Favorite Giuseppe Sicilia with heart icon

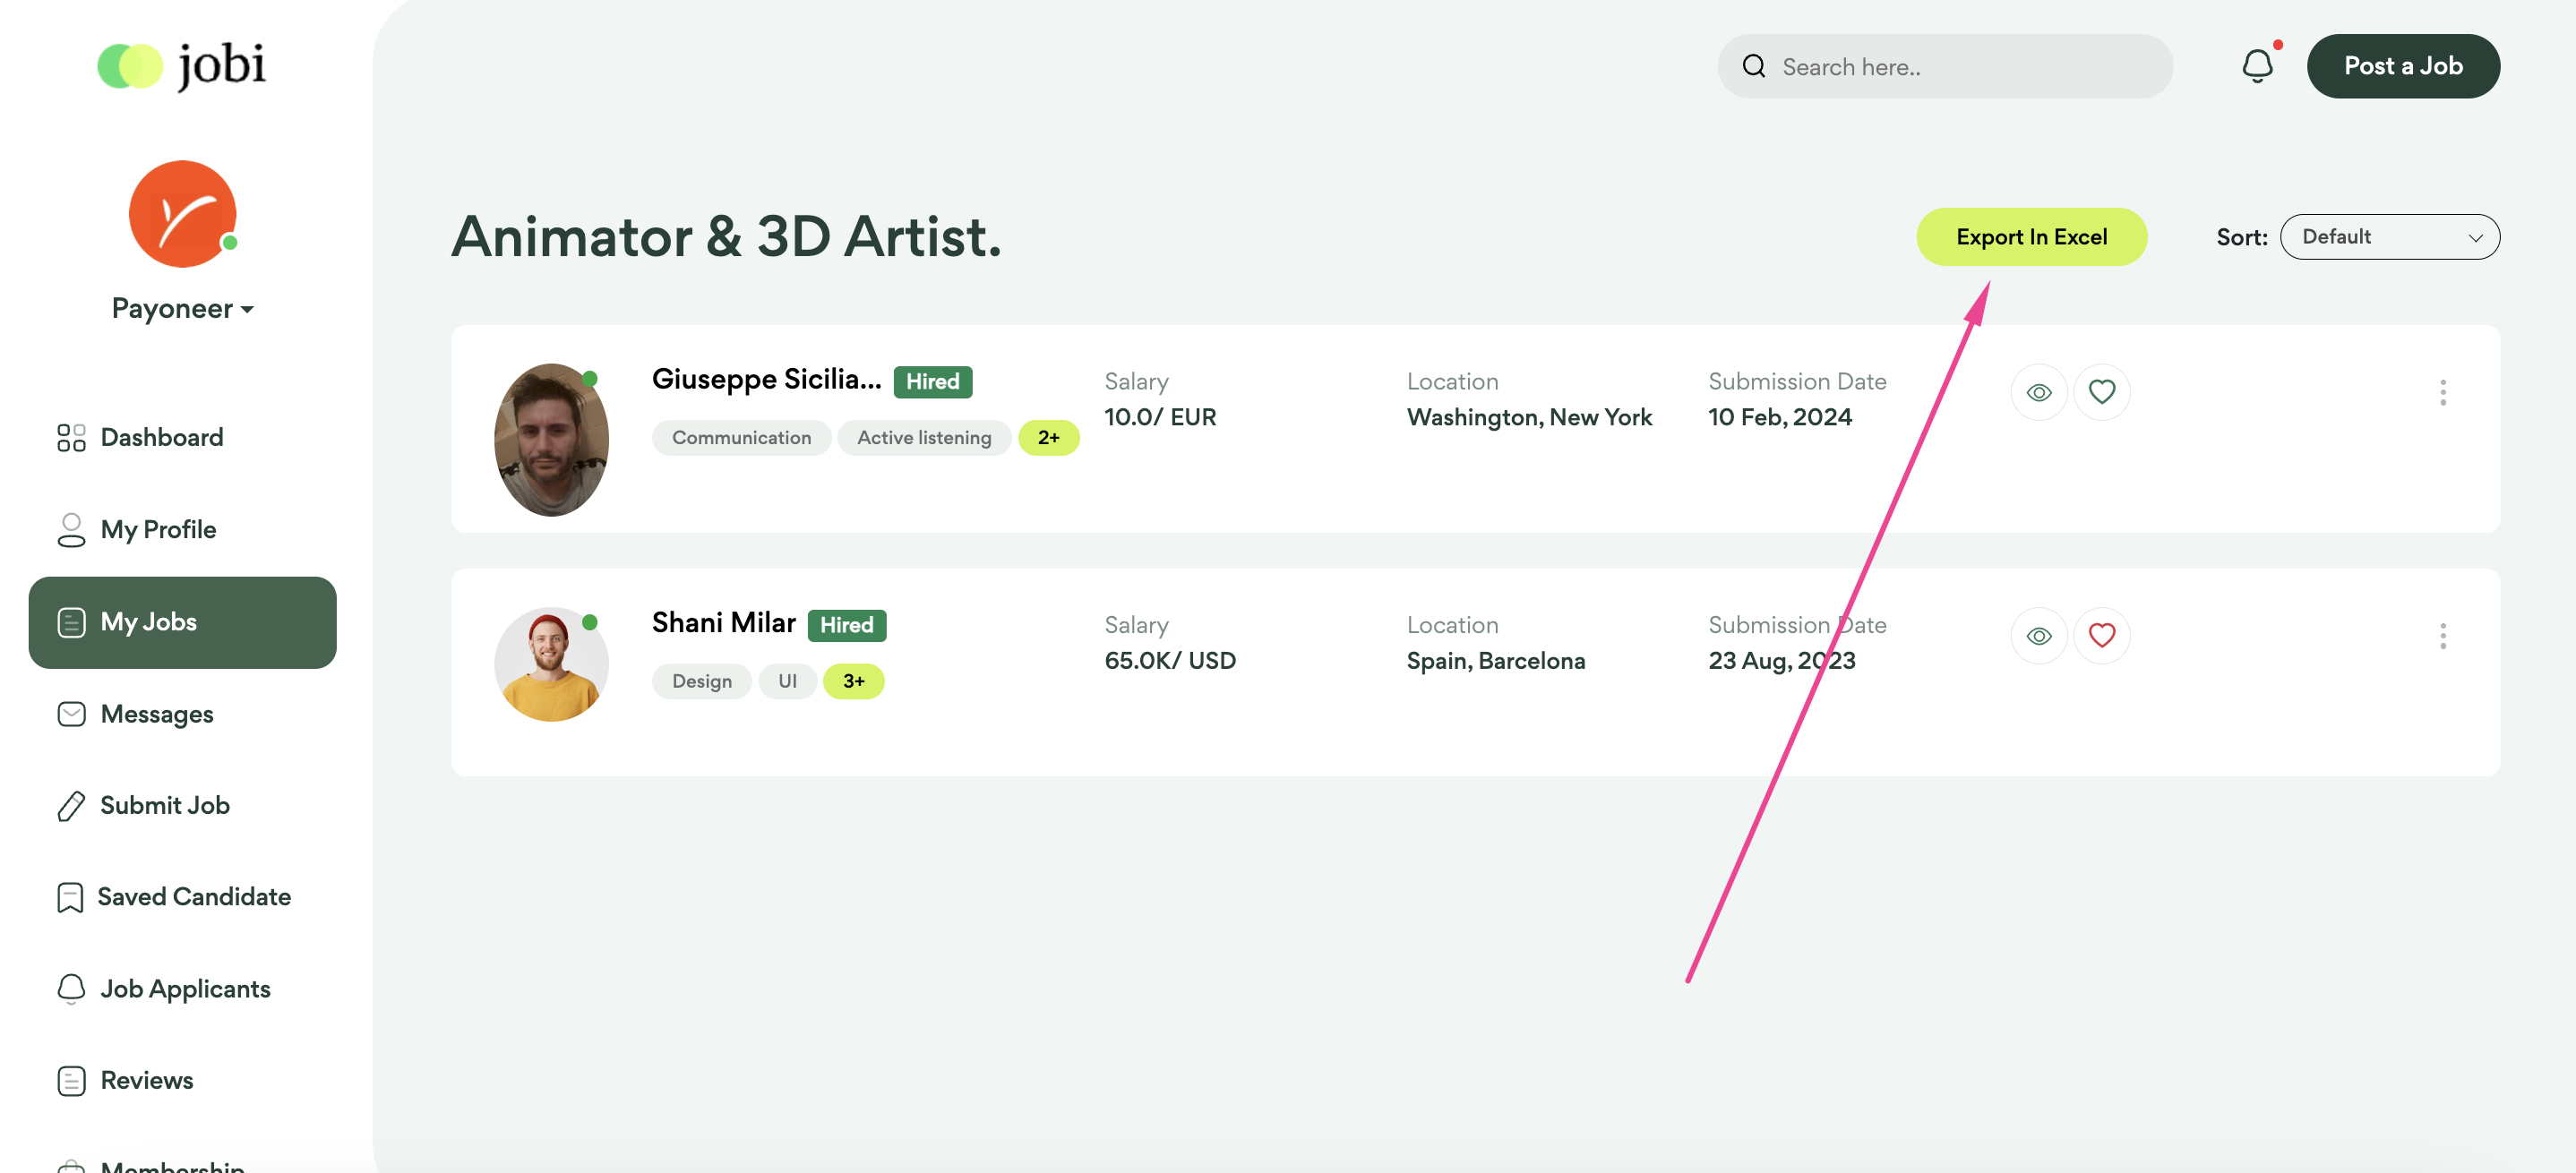point(2102,392)
